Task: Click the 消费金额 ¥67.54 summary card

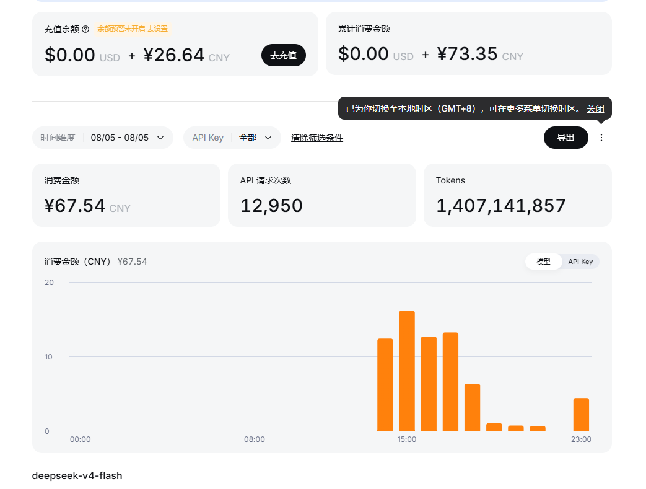Action: [x=126, y=195]
